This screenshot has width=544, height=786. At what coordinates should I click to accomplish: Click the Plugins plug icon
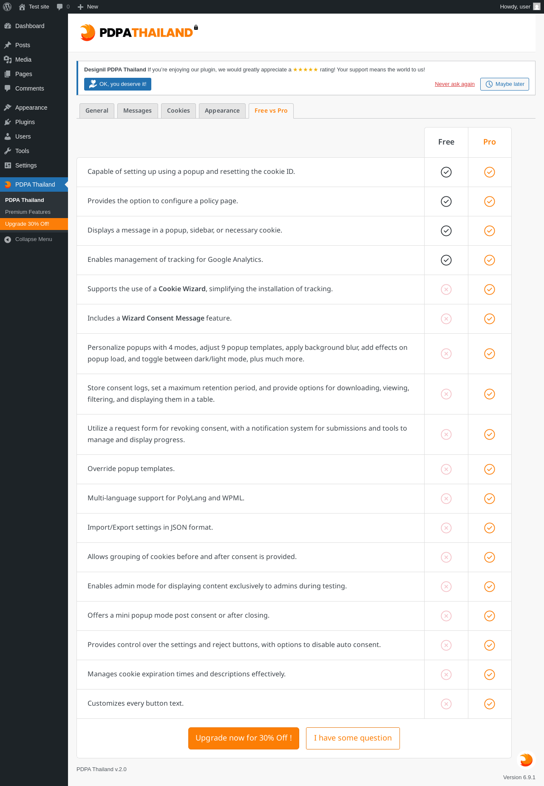(8, 122)
